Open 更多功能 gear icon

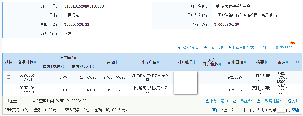[x=277, y=48]
